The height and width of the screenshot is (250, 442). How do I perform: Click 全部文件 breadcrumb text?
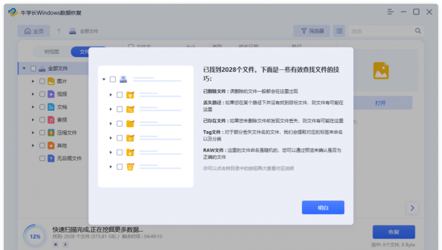(89, 31)
